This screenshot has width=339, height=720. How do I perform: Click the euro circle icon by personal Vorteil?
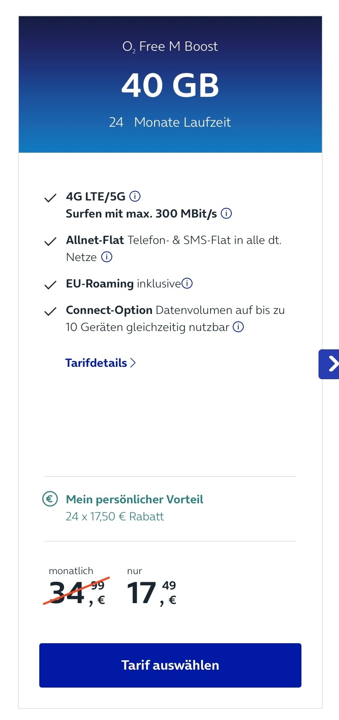click(50, 499)
